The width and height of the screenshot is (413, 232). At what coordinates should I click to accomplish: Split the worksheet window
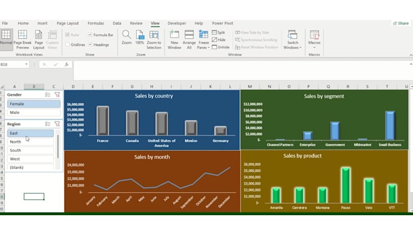219,32
